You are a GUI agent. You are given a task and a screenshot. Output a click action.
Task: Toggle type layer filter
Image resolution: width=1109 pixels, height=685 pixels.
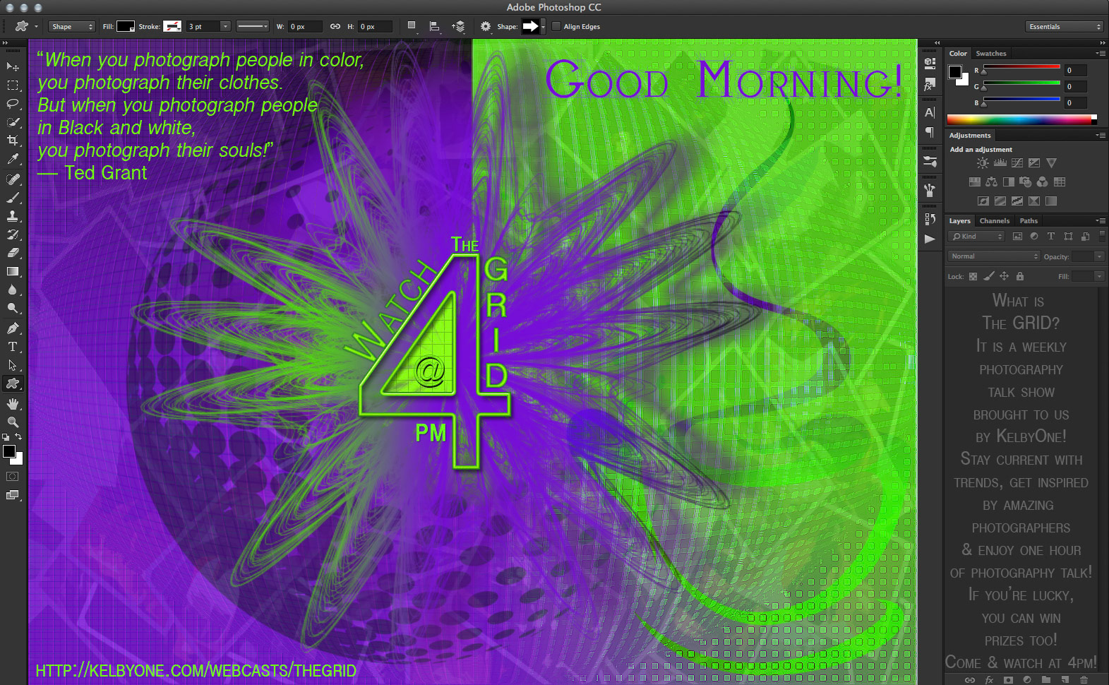(x=1051, y=237)
